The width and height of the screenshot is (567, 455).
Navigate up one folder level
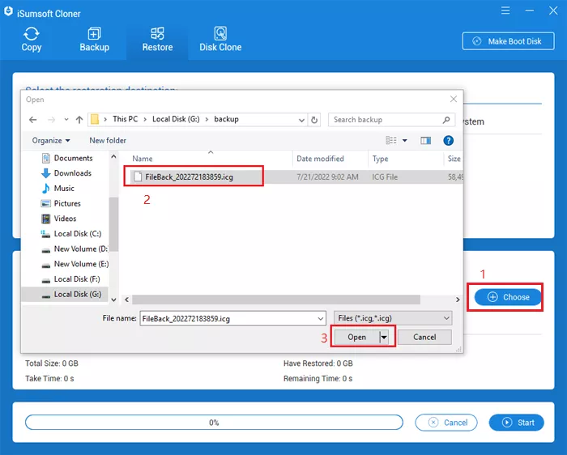point(79,120)
